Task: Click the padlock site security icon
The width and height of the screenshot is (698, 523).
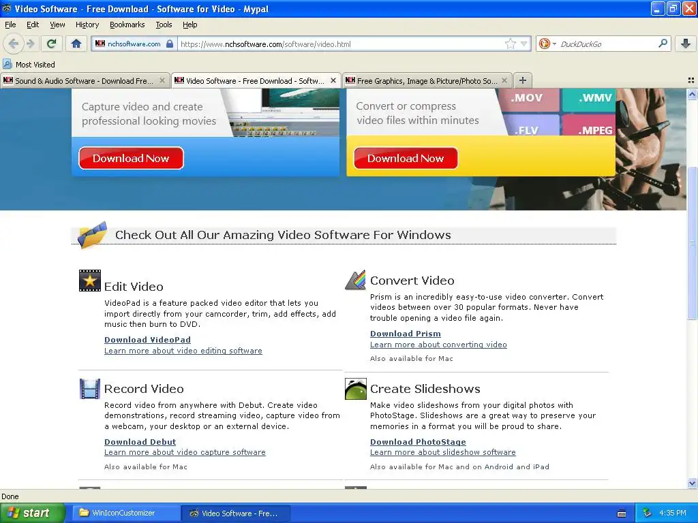Action: coord(170,44)
